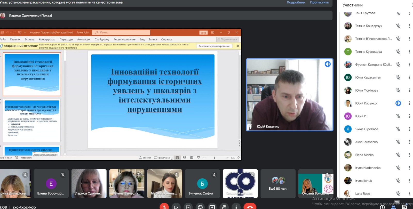413x209 pixels.
Task: Switch to slide sorter view in PowerPoint
Action: click(184, 158)
